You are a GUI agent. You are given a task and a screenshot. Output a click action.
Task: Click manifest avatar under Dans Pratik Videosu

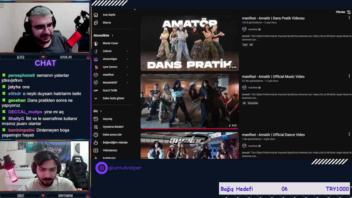click(244, 29)
